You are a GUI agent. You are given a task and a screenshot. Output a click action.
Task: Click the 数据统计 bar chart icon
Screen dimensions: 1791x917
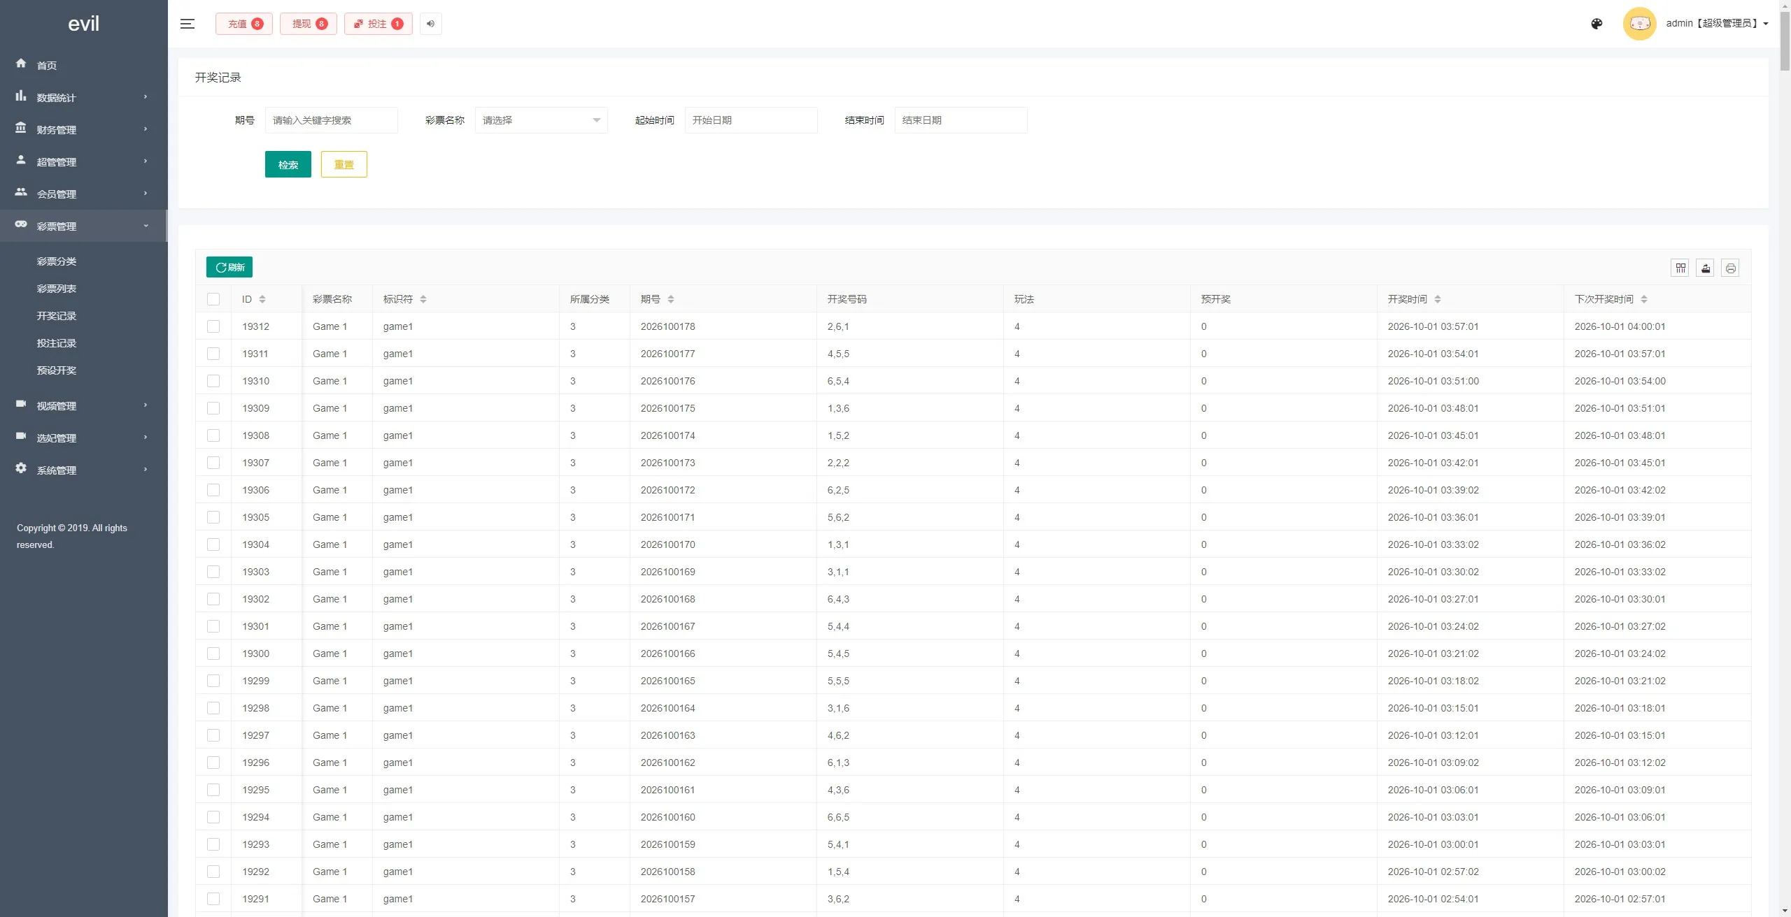point(21,96)
